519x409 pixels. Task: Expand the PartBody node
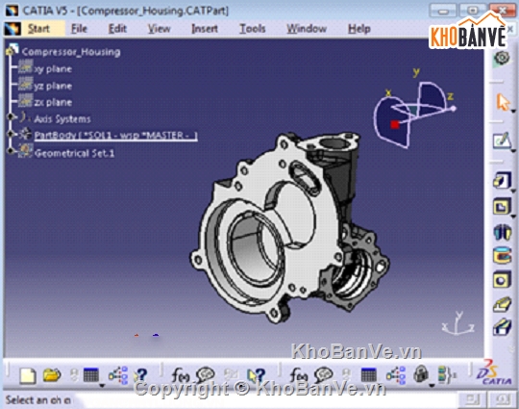pyautogui.click(x=11, y=134)
